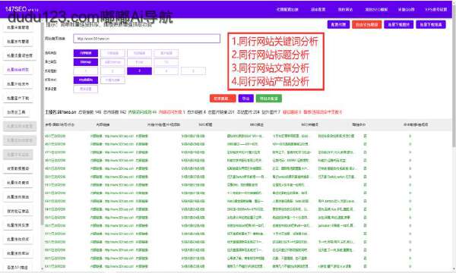Click the red button left of Export
Viewport: 456px width, 273px height.
223,99
